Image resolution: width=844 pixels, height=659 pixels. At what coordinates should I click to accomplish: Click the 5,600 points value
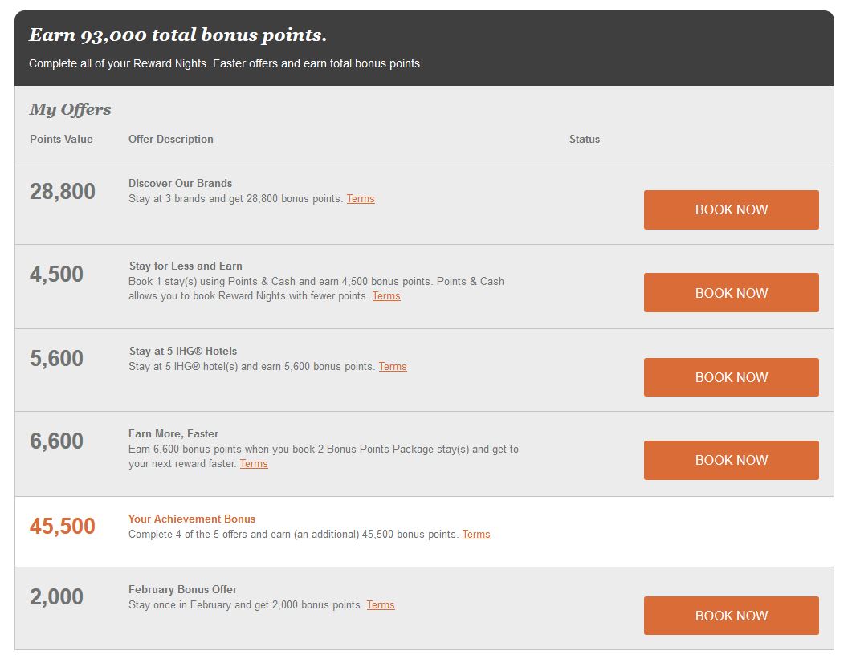[56, 358]
